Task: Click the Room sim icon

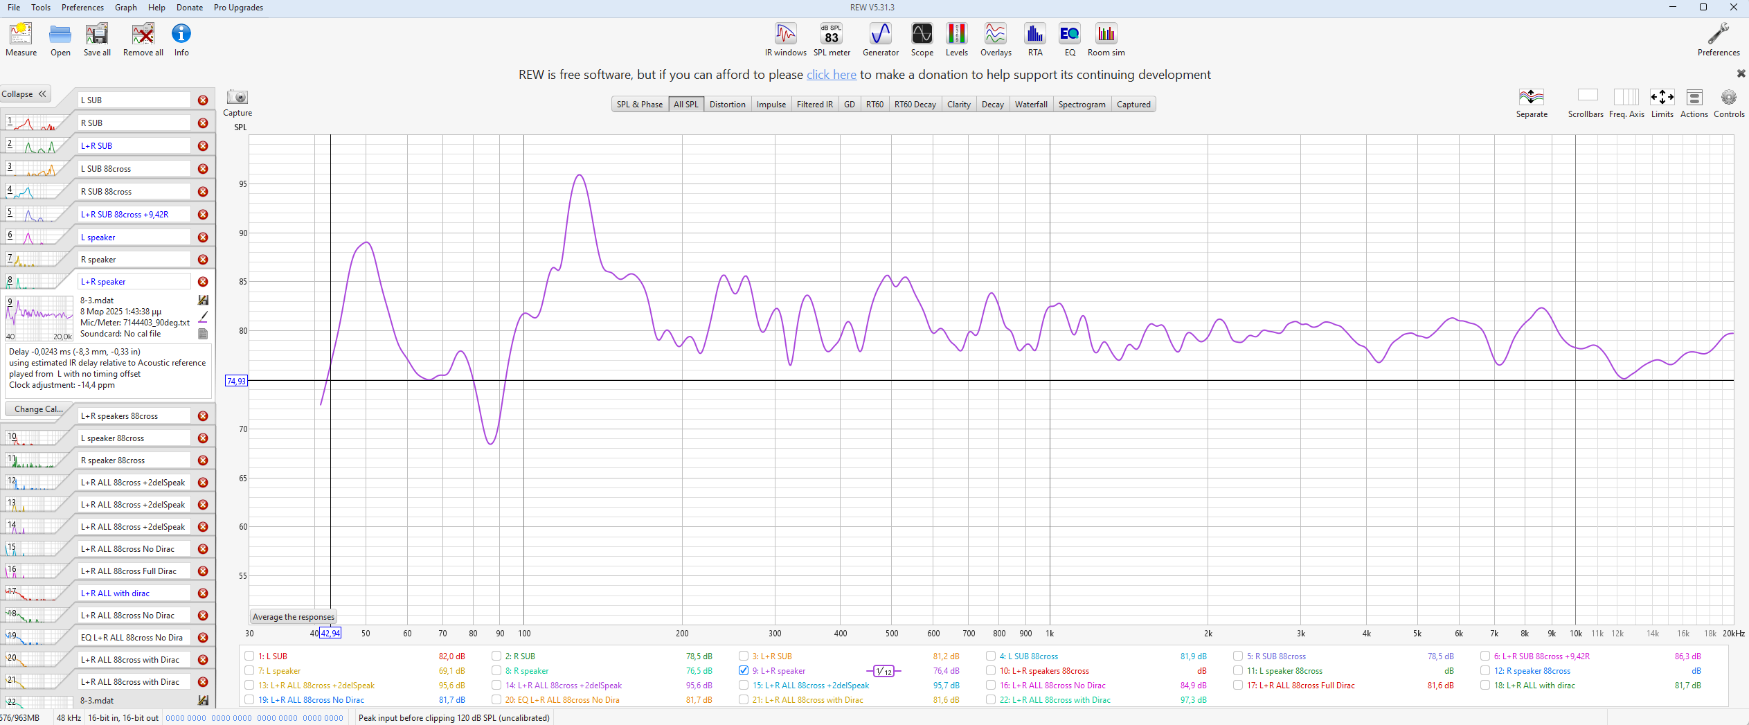Action: pyautogui.click(x=1106, y=39)
